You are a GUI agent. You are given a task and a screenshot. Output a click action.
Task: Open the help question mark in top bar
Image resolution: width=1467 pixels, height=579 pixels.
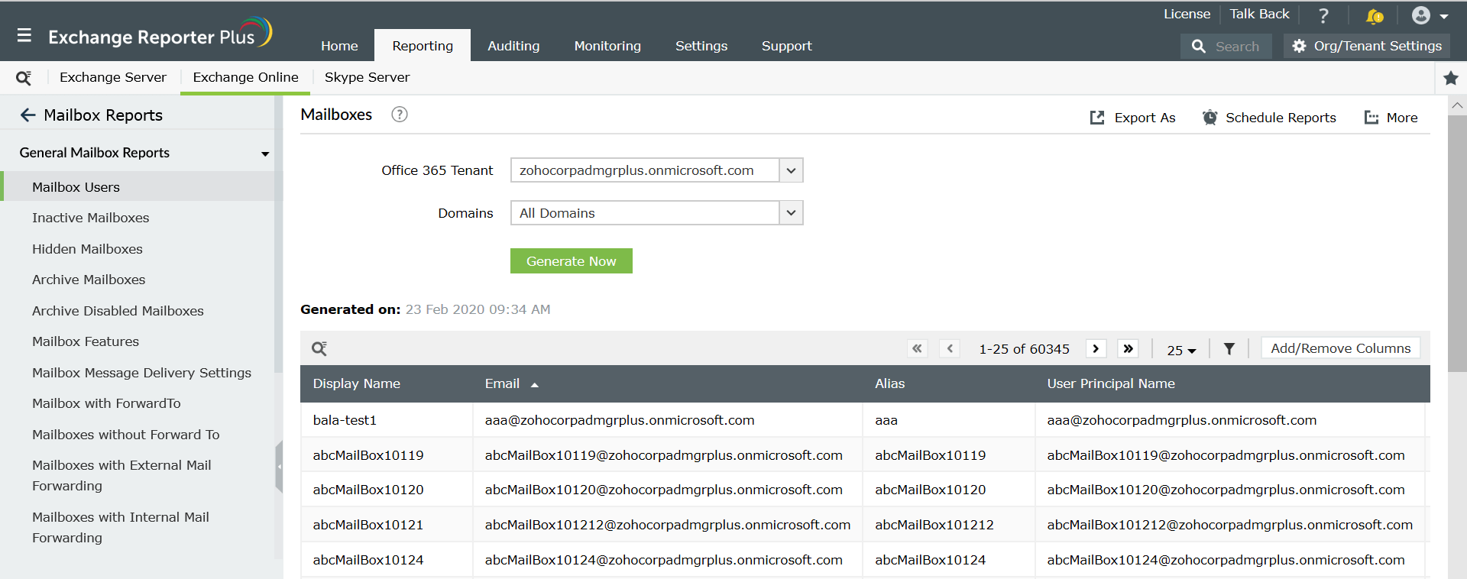point(1323,15)
